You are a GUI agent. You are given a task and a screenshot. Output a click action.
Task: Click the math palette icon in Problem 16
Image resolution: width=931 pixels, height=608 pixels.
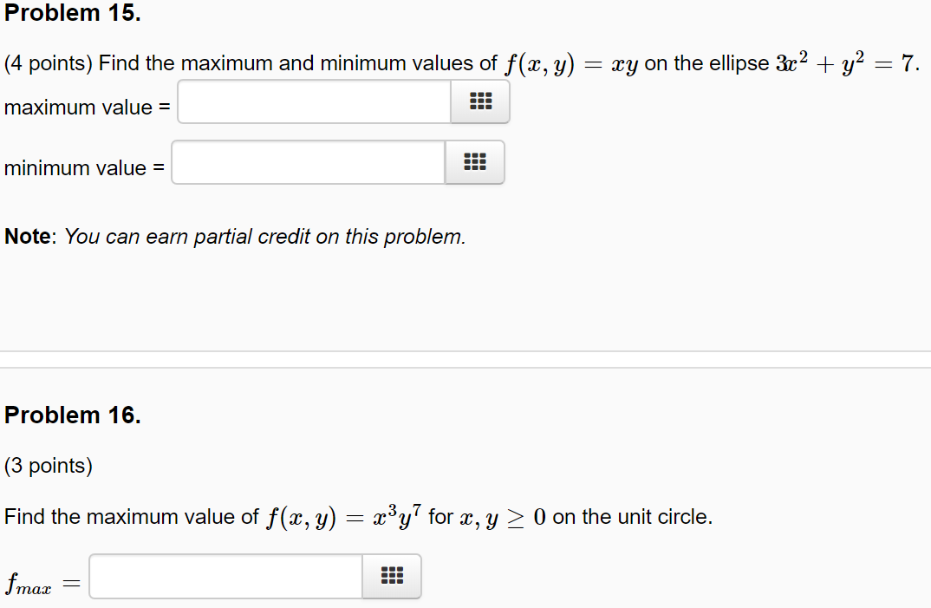(391, 576)
